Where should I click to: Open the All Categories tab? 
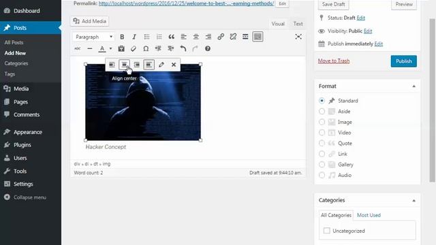[336, 215]
